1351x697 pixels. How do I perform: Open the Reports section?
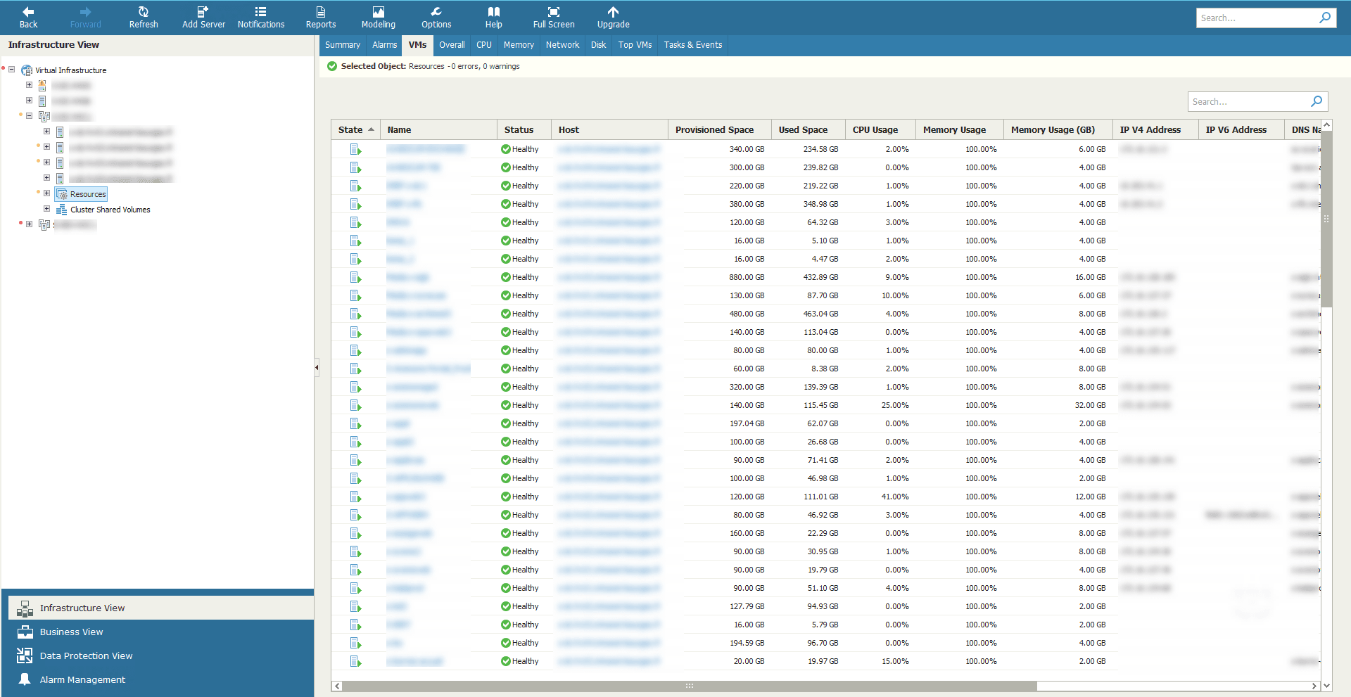pyautogui.click(x=321, y=18)
